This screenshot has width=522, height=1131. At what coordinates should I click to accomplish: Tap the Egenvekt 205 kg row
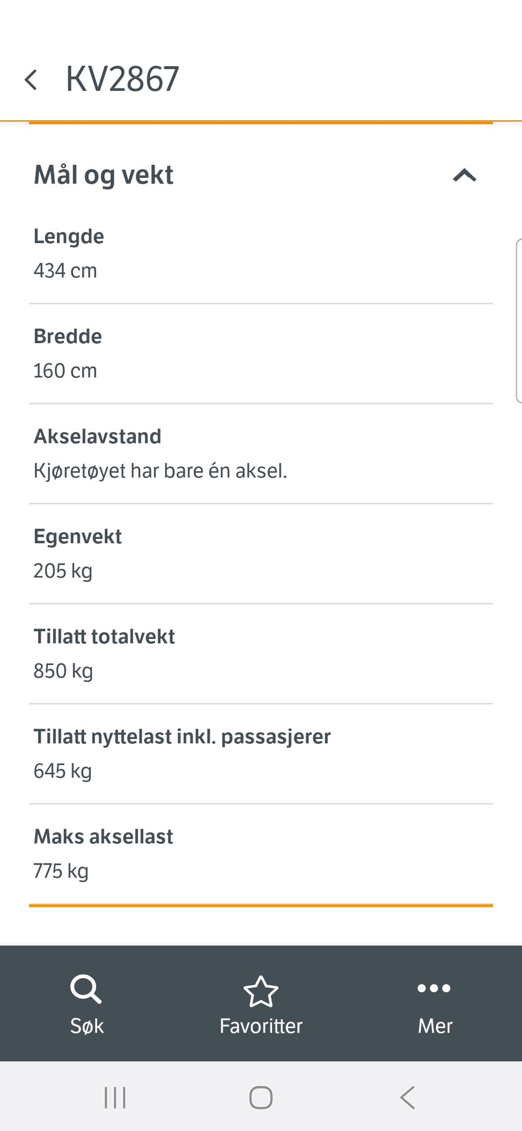coord(261,554)
